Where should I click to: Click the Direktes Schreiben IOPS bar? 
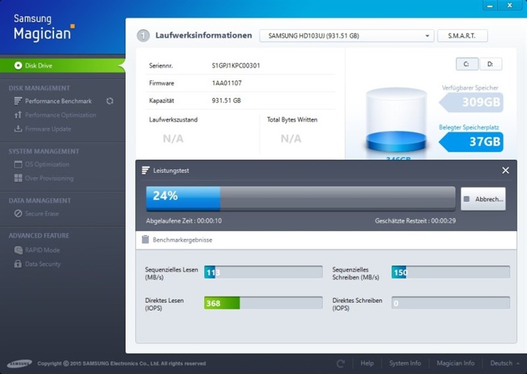point(451,303)
